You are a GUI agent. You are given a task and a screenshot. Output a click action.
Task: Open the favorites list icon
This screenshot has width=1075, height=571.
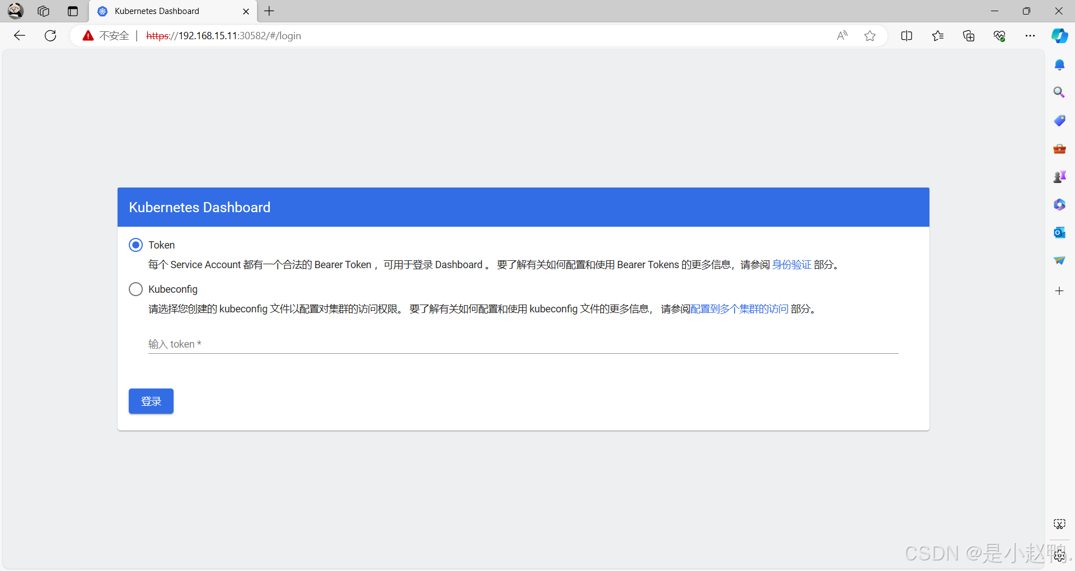(x=938, y=36)
